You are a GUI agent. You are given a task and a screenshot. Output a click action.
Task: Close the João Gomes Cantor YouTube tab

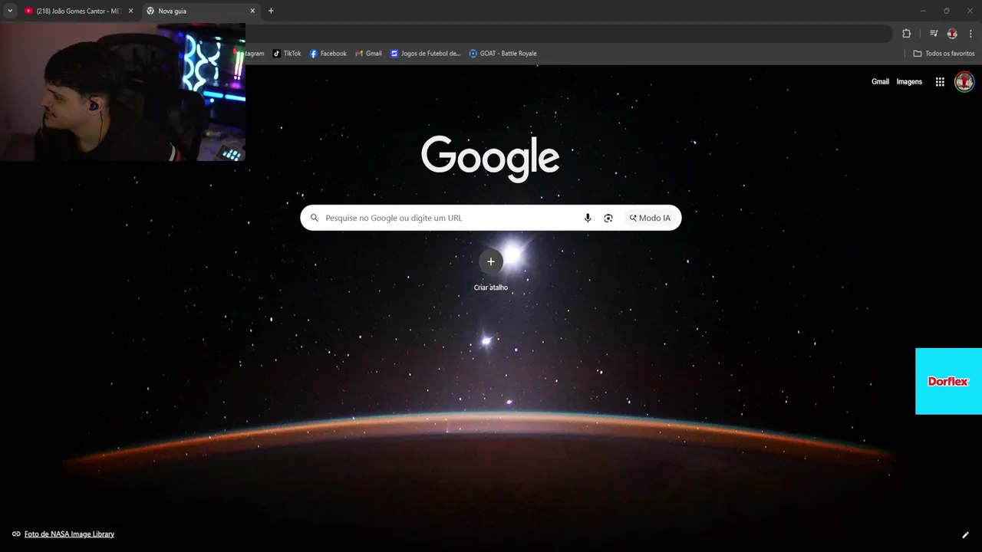pos(130,11)
